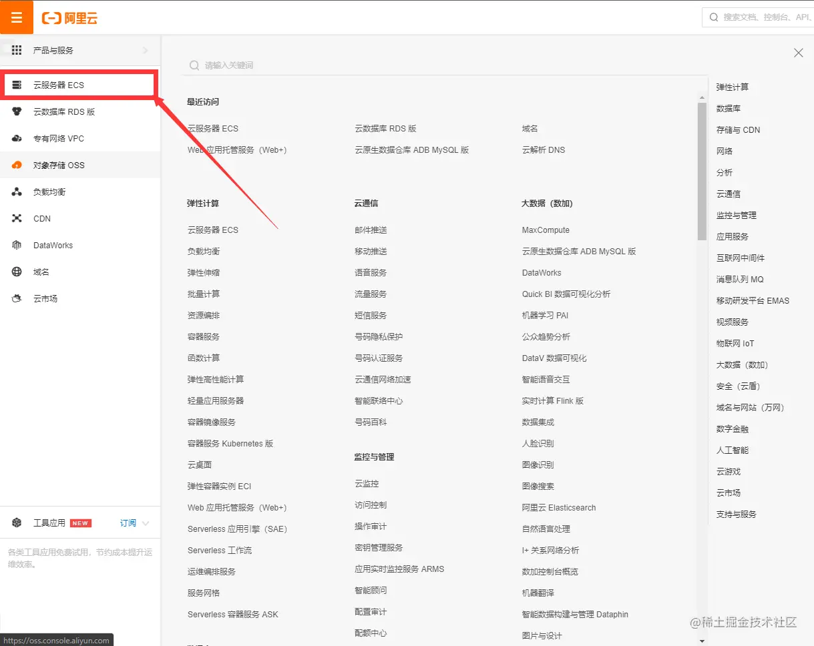This screenshot has width=814, height=646.
Task: Click the 弹性计算 section heading
Action: point(203,204)
